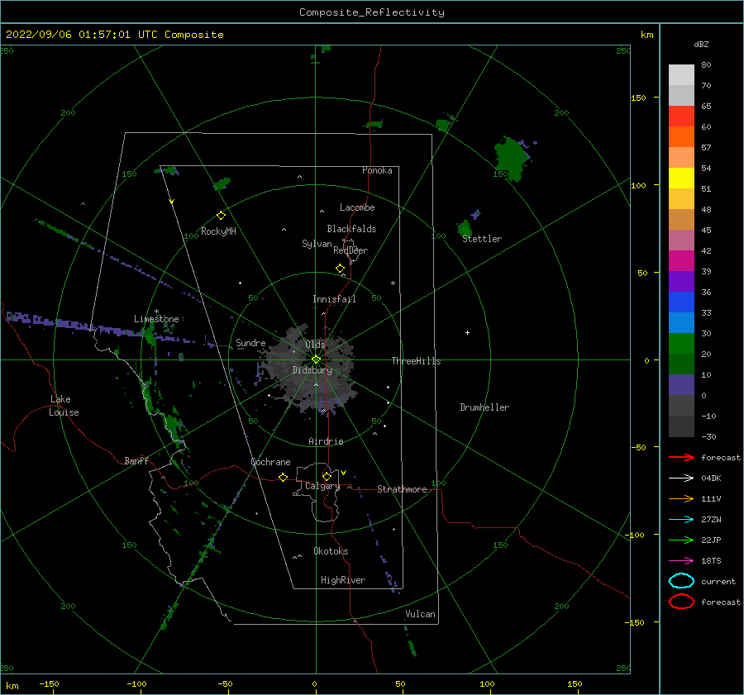Click the dBZ legend heading
The height and width of the screenshot is (695, 744).
click(701, 44)
